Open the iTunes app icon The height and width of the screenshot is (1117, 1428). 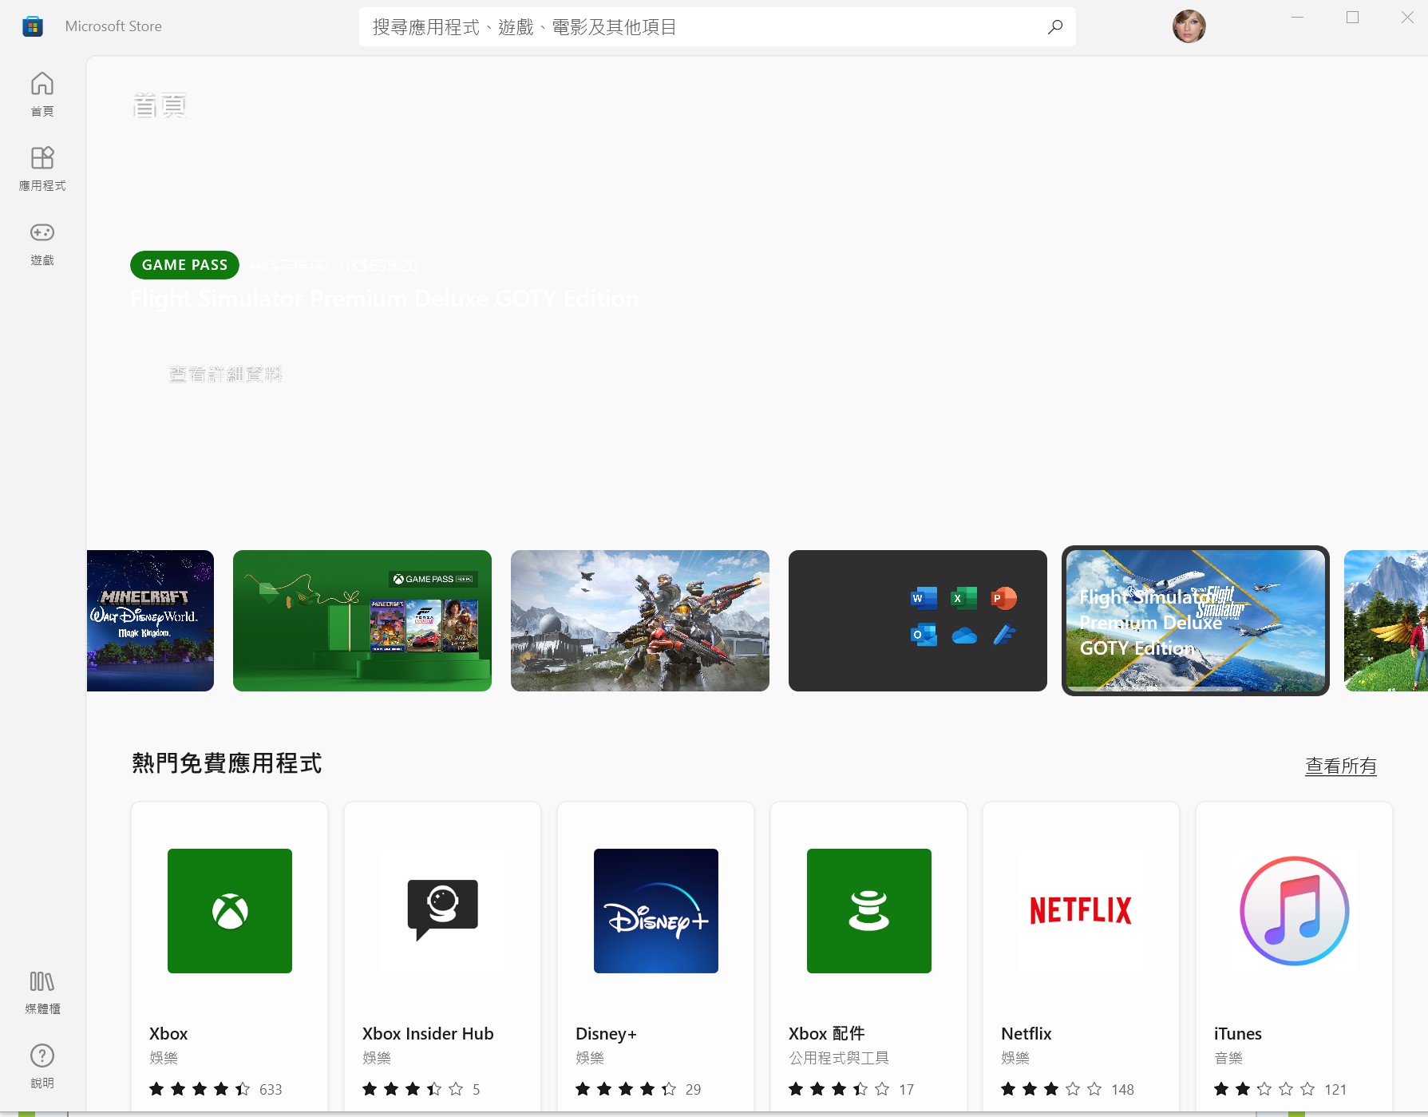(1294, 911)
